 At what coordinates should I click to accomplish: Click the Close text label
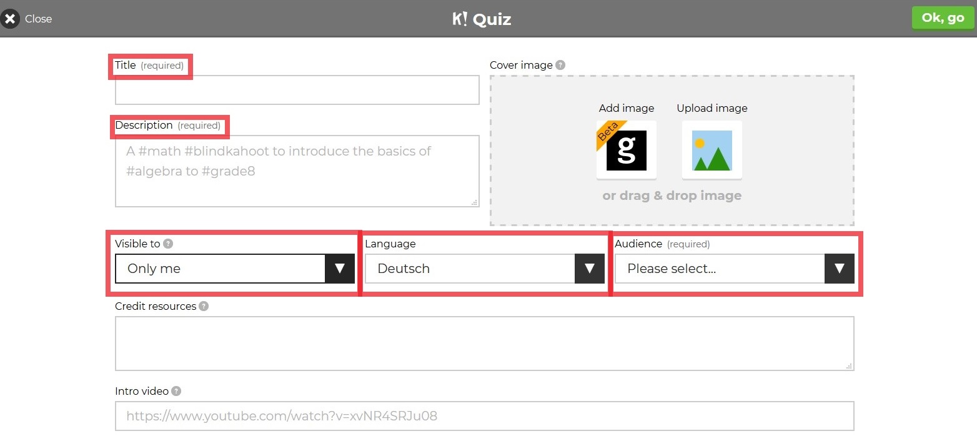click(x=38, y=19)
